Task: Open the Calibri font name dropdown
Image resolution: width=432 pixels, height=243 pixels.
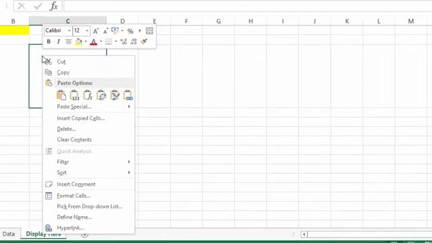Action: [69, 31]
